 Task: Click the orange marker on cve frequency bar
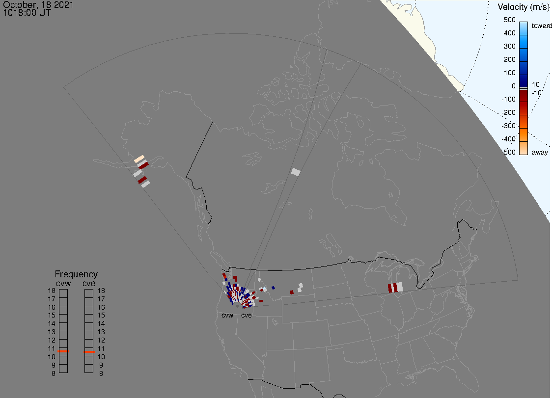click(x=89, y=351)
